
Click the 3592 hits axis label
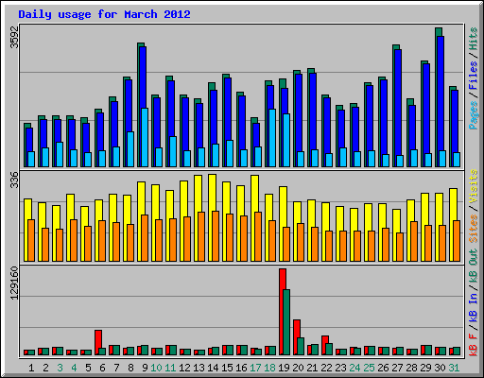14,37
